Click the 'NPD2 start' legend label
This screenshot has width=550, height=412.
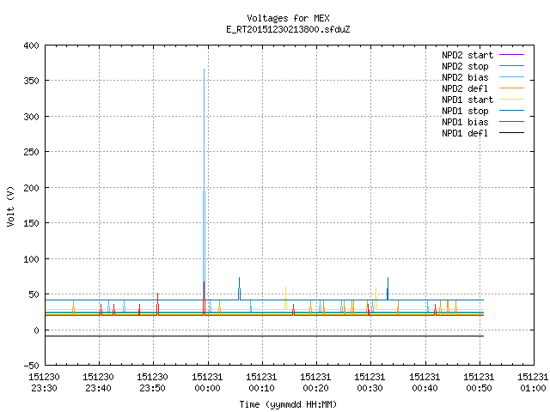tap(467, 55)
